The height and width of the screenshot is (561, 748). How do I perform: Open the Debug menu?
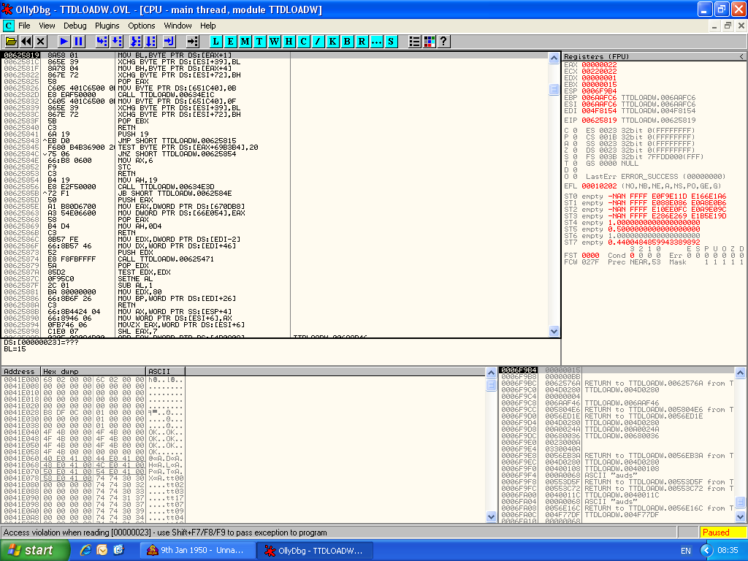tap(75, 26)
